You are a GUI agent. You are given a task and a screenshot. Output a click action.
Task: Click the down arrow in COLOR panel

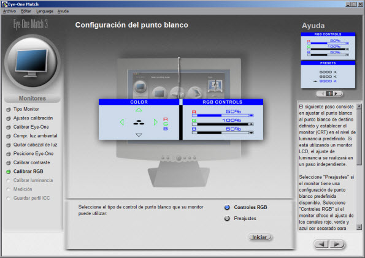pos(139,135)
